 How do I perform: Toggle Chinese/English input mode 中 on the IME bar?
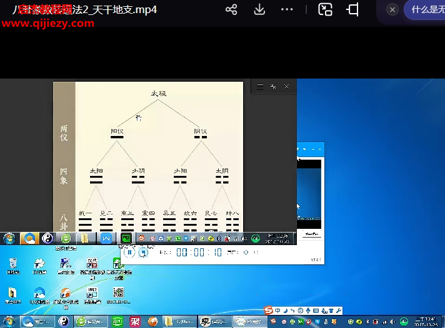[x=277, y=311]
